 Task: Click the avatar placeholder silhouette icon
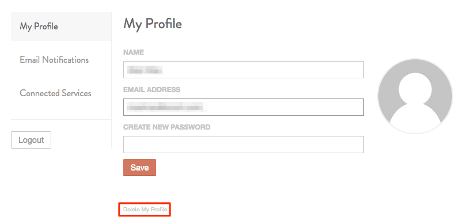tap(415, 96)
